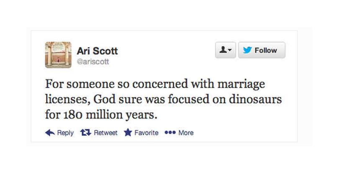The width and height of the screenshot is (339, 173).
Task: Select the Retweet text link
Action: [x=105, y=133]
